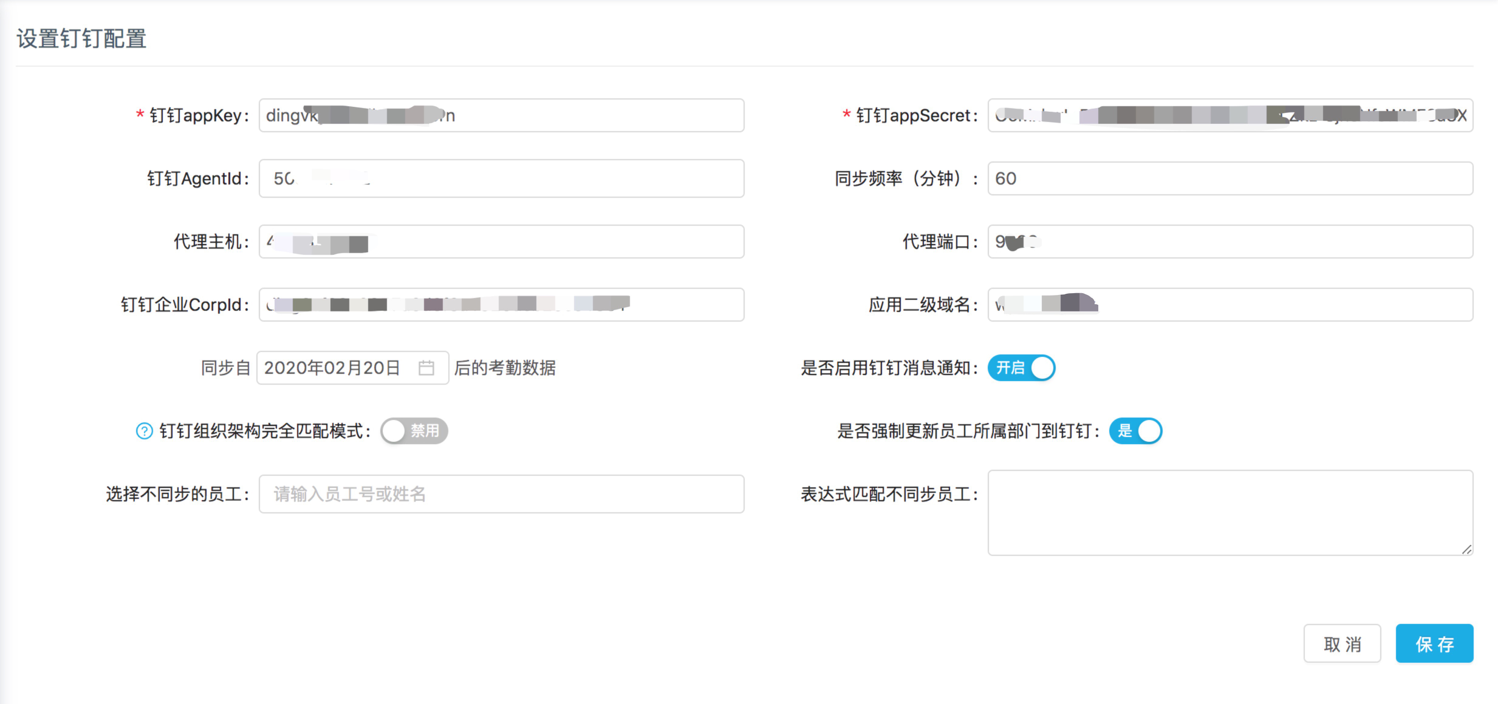Click the 代理端口 label

pyautogui.click(x=940, y=242)
